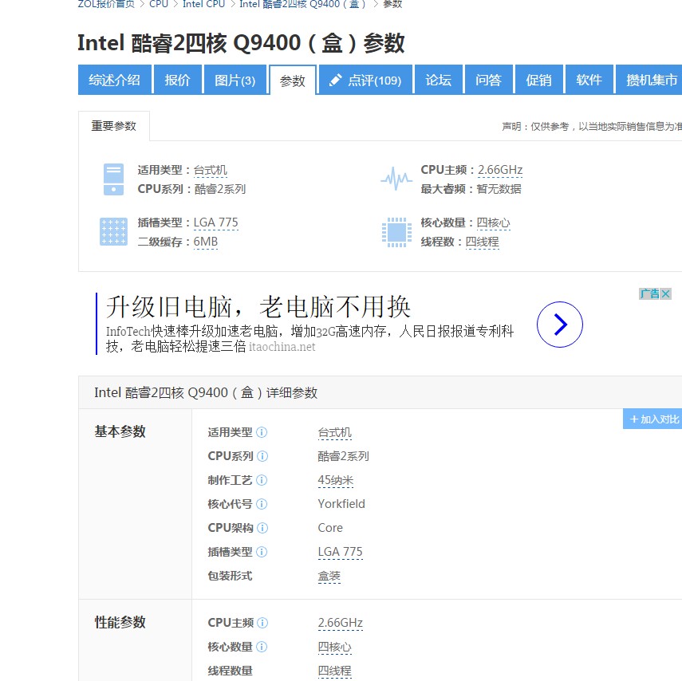Click the 基本参数 section heading

pyautogui.click(x=120, y=431)
